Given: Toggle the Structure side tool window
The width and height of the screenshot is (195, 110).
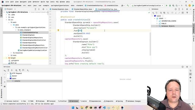Looking at the screenshot, I should [x=1, y=82].
